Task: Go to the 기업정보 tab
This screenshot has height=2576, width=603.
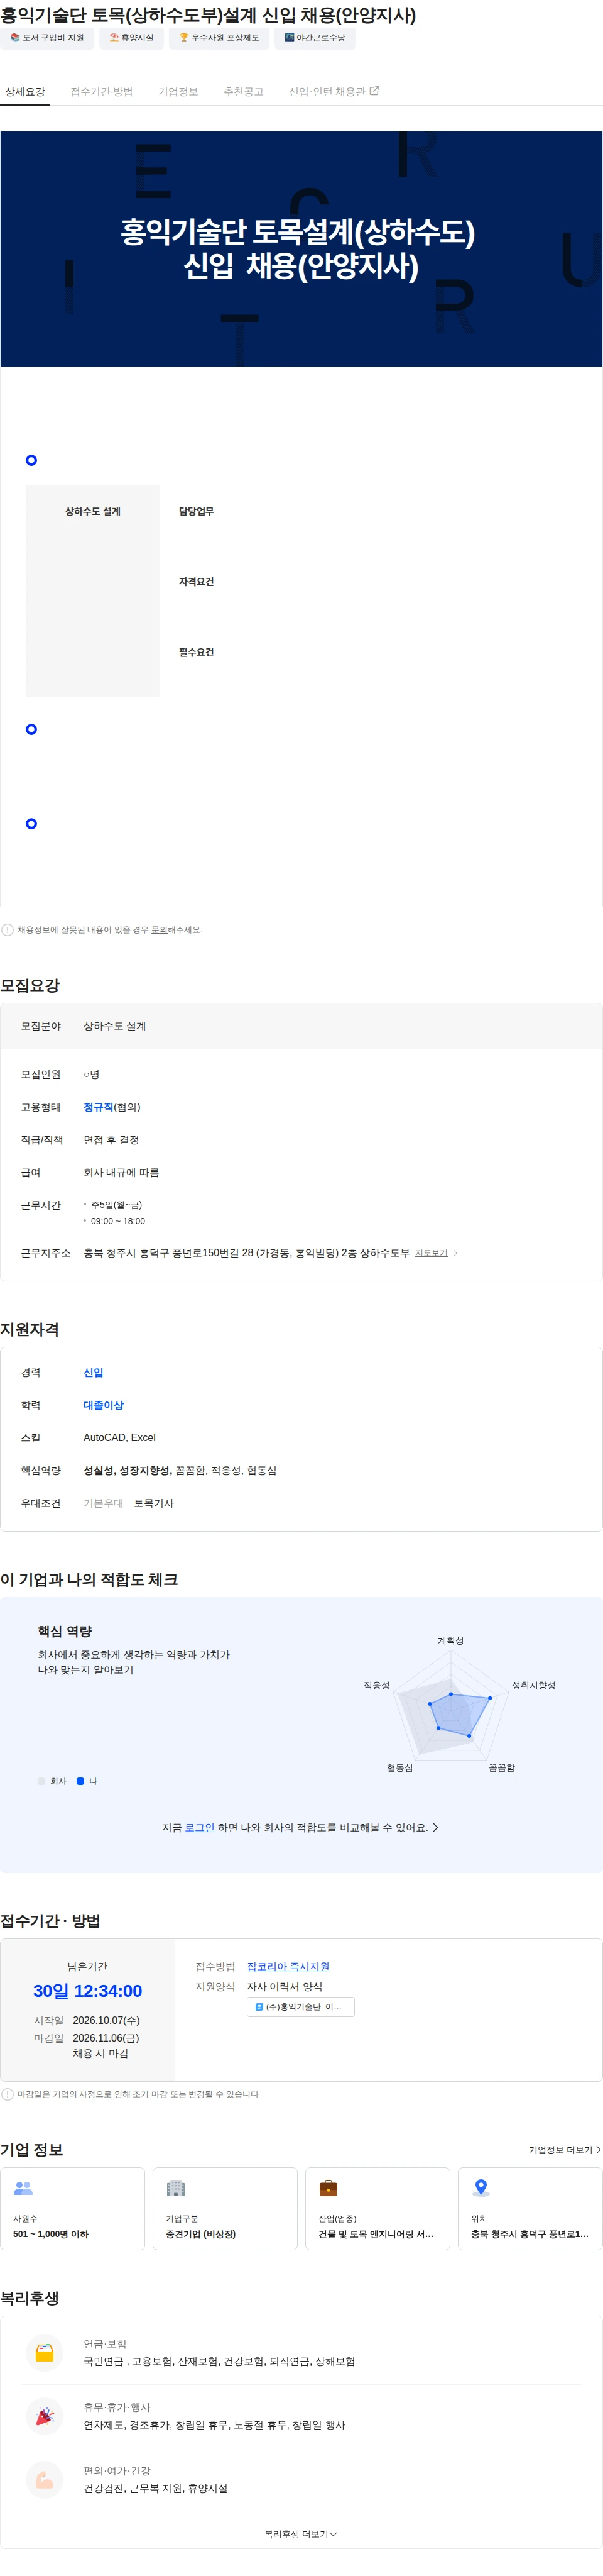Action: (178, 91)
